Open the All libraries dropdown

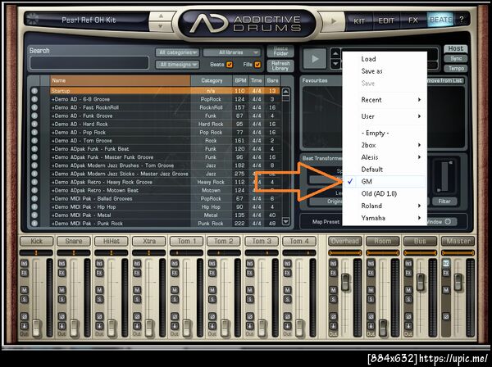coord(232,52)
